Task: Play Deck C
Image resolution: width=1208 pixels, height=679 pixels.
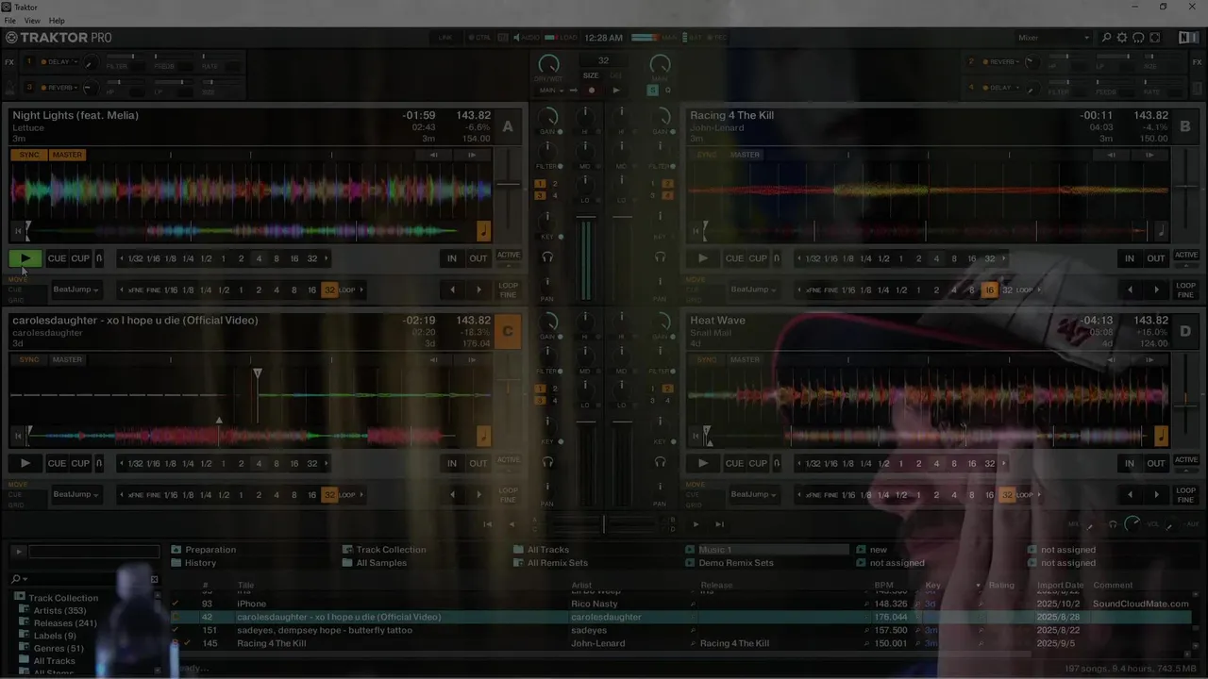Action: coord(25,463)
